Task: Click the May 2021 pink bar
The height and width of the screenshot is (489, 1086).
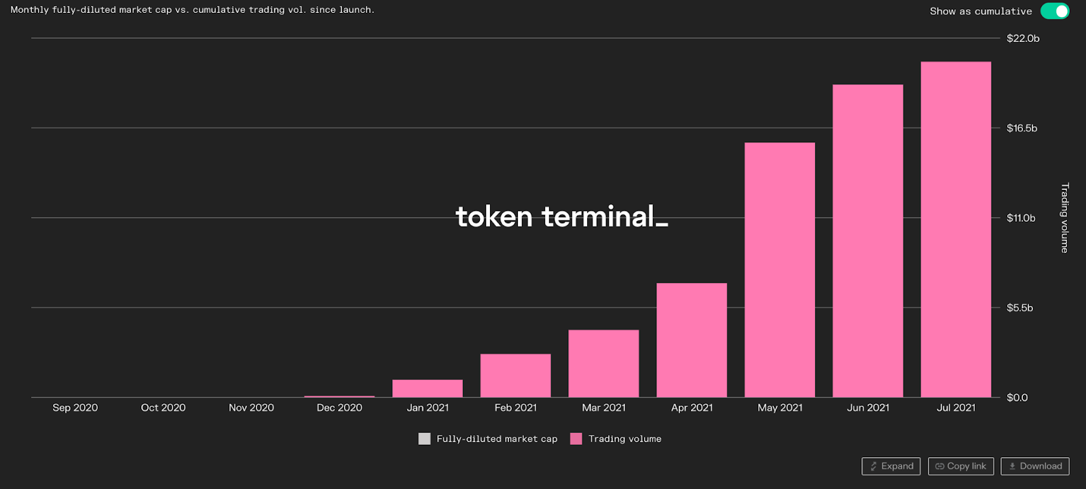Action: point(779,270)
